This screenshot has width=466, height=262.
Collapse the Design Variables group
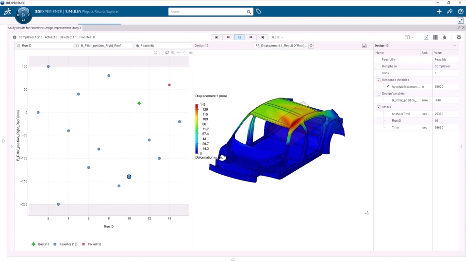tap(378, 94)
